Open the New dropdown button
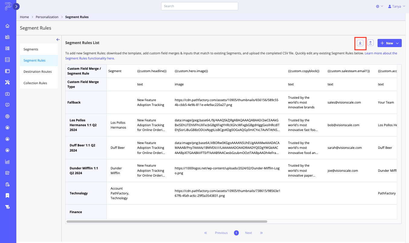Screen dimensions: 409x243 coord(389,43)
